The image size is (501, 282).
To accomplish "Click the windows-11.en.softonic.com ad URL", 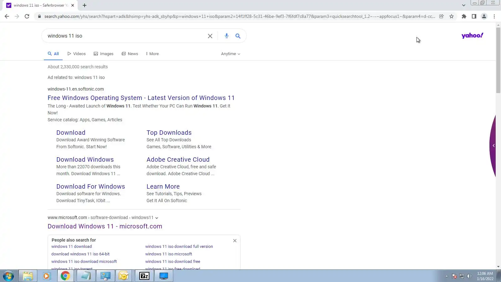I will pos(76,89).
